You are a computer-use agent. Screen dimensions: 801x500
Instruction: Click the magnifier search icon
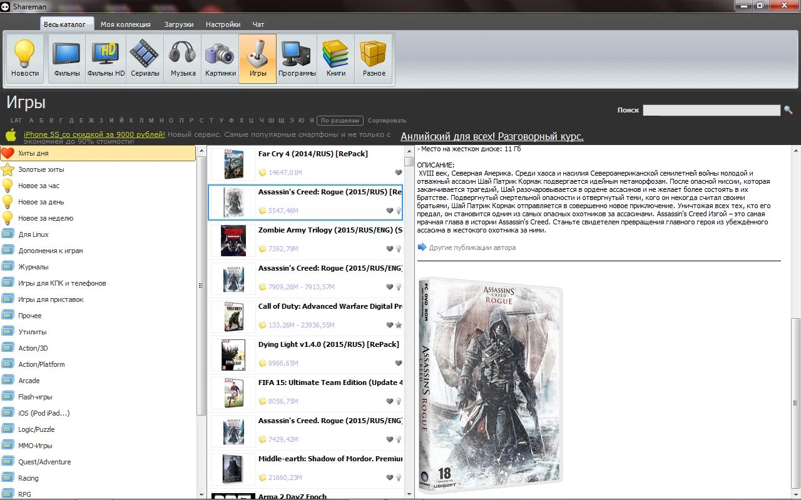point(788,110)
